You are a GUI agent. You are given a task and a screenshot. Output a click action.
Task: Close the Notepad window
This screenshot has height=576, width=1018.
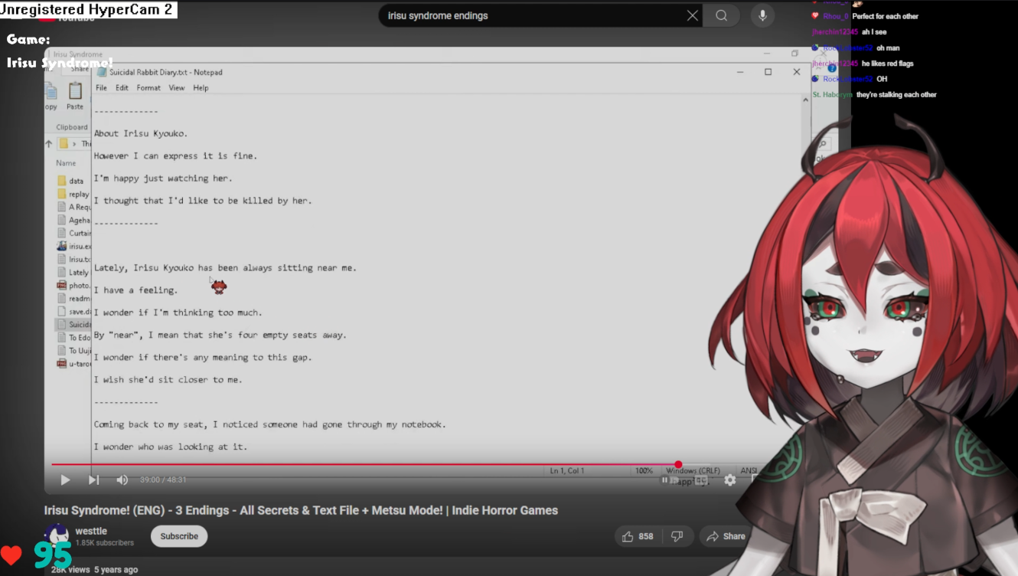coord(796,72)
